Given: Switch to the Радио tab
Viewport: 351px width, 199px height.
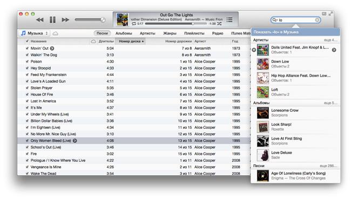Looking at the screenshot, I should [218, 33].
